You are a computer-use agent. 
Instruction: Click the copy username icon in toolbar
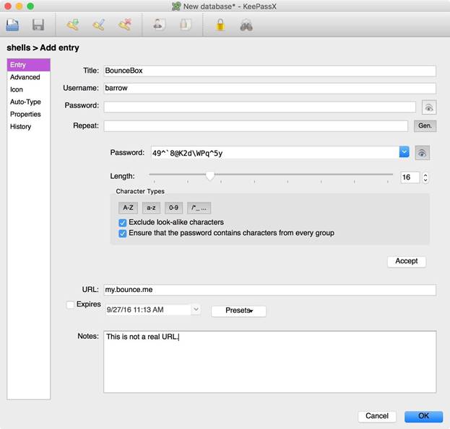click(158, 26)
